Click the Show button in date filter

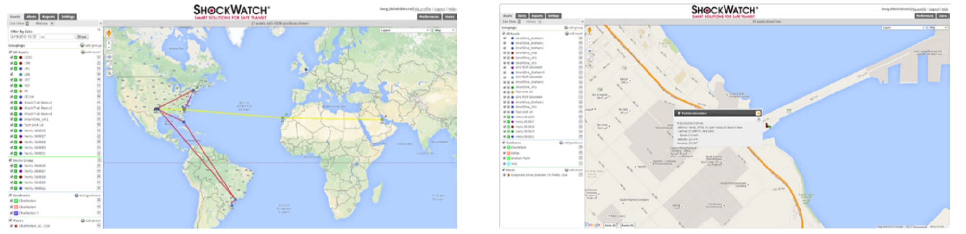point(82,37)
